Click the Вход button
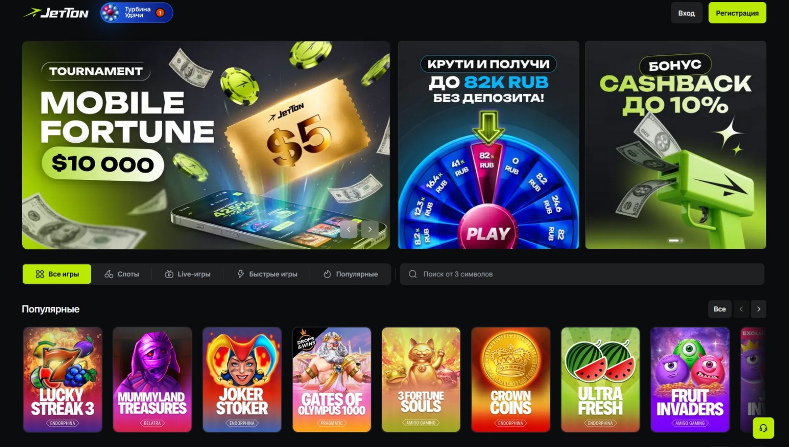 686,13
